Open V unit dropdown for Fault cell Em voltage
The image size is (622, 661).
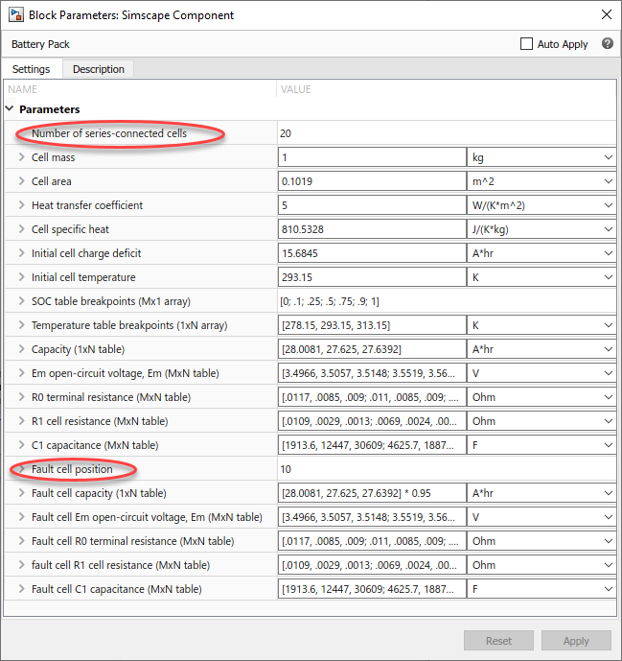pos(541,517)
